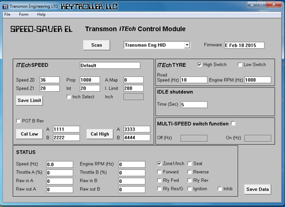The height and width of the screenshot is (207, 285).
Task: Click the Save Data button
Action: pos(258,189)
